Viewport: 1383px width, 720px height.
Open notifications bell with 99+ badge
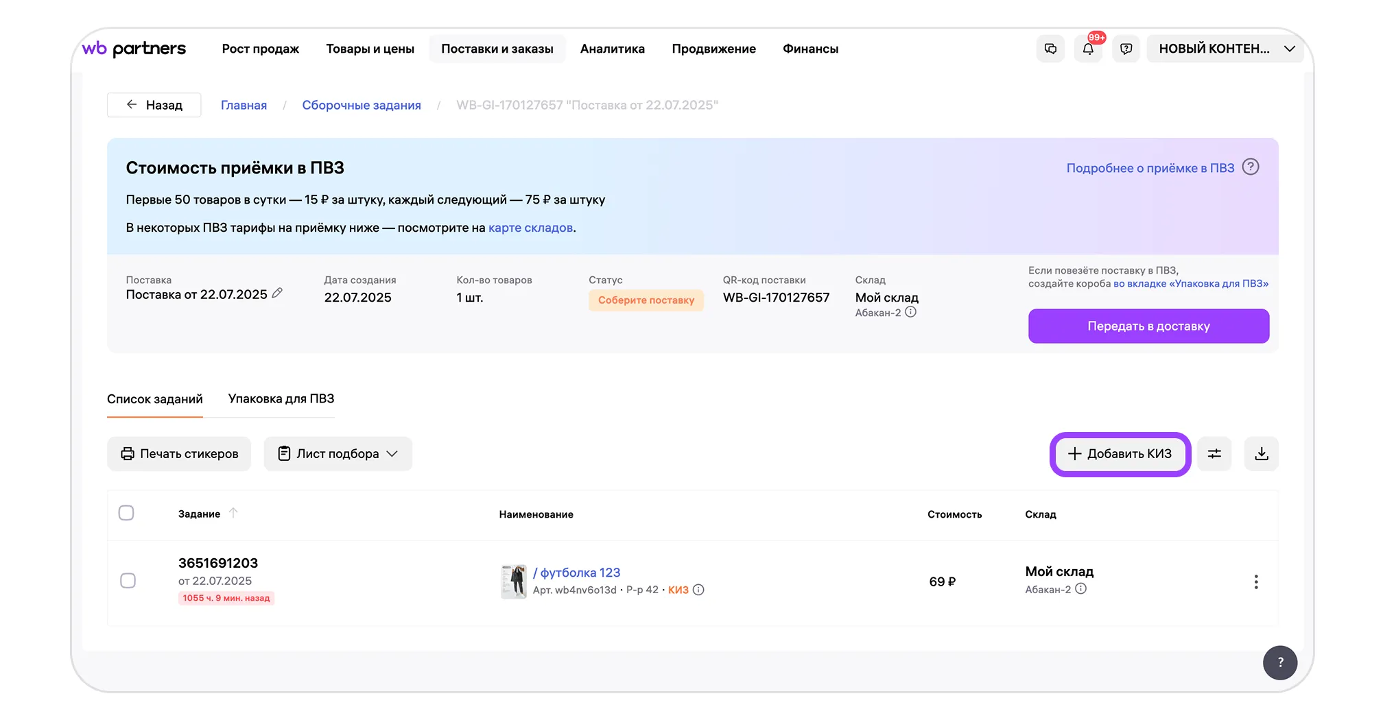pyautogui.click(x=1088, y=49)
